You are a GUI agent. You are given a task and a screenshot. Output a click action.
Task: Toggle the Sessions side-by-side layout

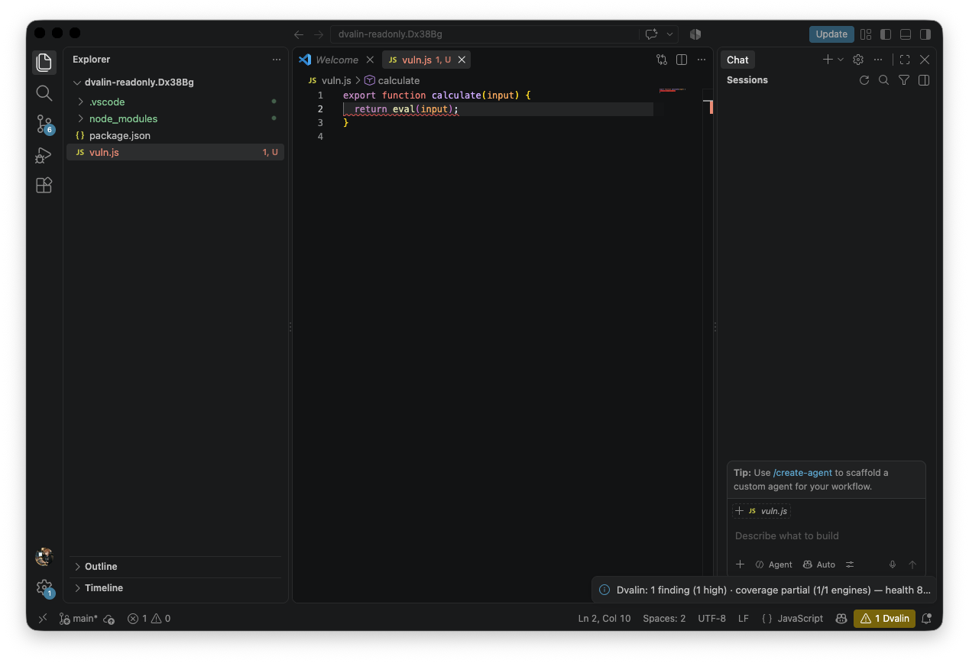click(924, 80)
